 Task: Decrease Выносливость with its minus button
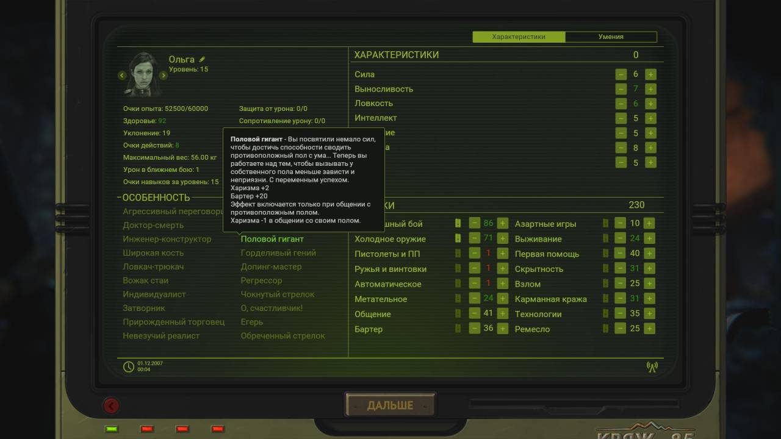(x=621, y=89)
